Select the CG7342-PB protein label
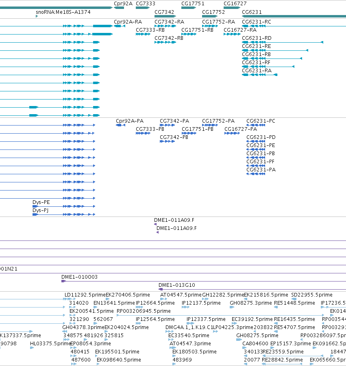 [174, 137]
